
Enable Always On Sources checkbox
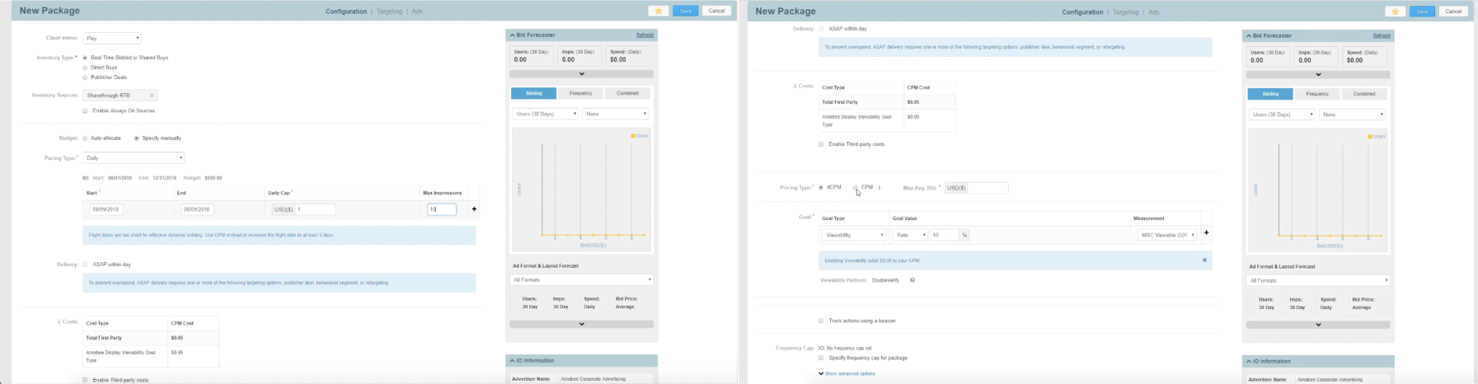(85, 110)
